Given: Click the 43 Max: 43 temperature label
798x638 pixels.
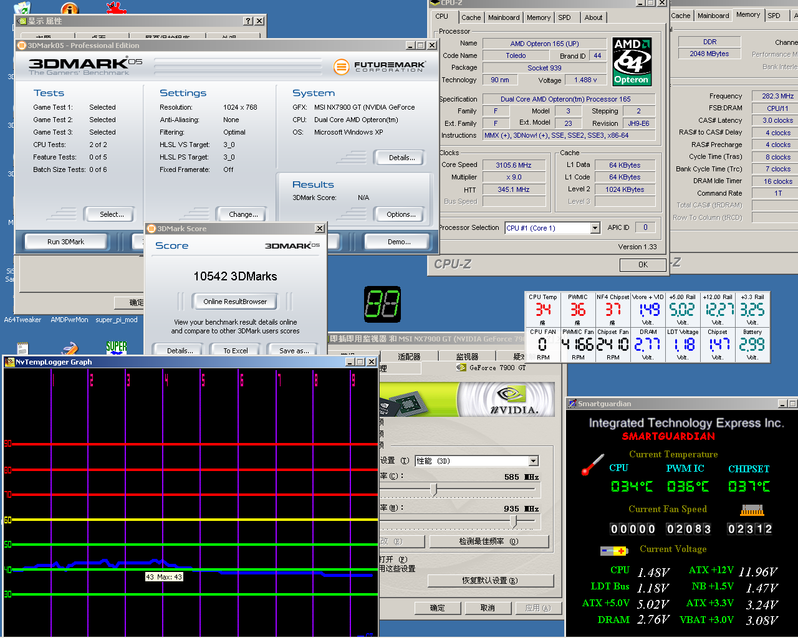Looking at the screenshot, I should tap(164, 577).
